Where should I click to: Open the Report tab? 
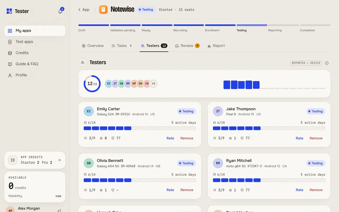pyautogui.click(x=216, y=46)
